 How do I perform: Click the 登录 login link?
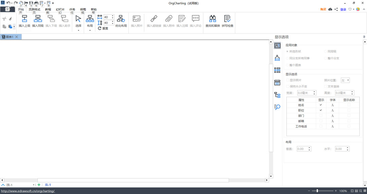(x=343, y=9)
